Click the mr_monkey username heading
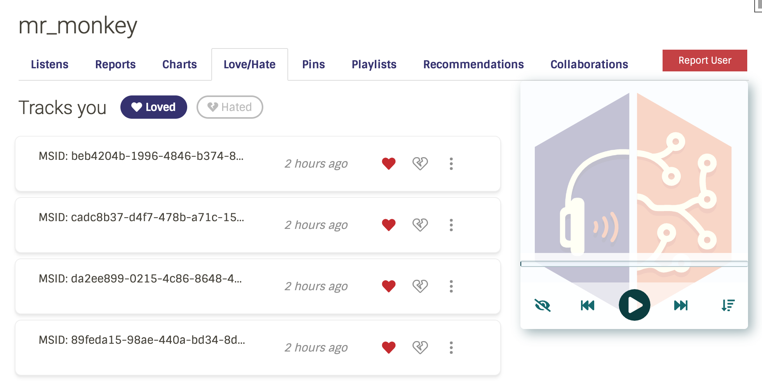The image size is (762, 381). 78,26
